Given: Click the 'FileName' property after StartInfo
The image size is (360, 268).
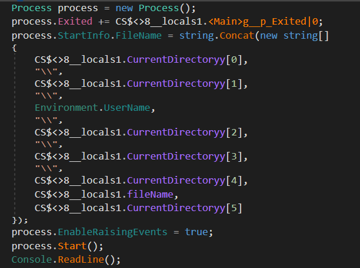Looking at the screenshot, I should 139,35.
